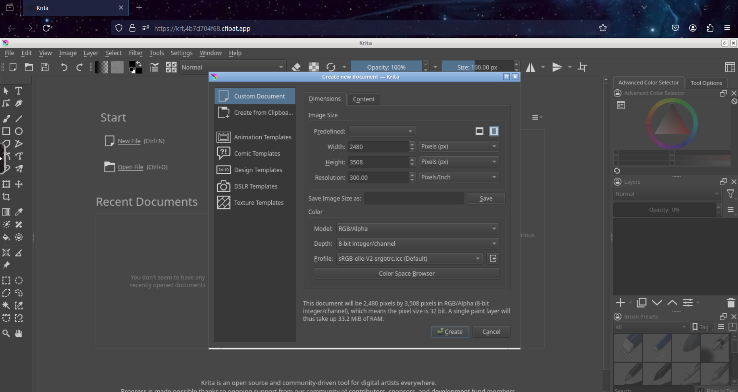Image resolution: width=738 pixels, height=392 pixels.
Task: Click the Undo toolbar icon
Action: 64,67
